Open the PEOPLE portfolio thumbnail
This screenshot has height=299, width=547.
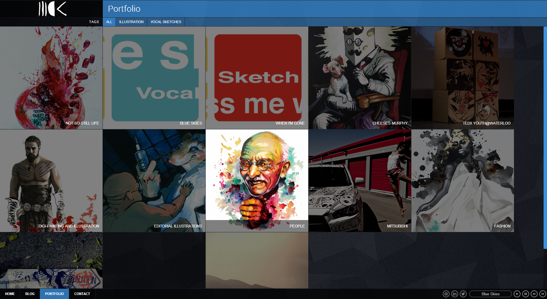257,180
